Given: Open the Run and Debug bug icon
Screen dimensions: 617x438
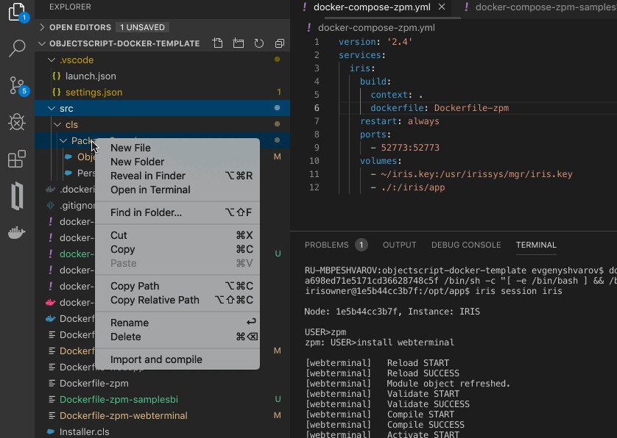Looking at the screenshot, I should click(x=16, y=122).
